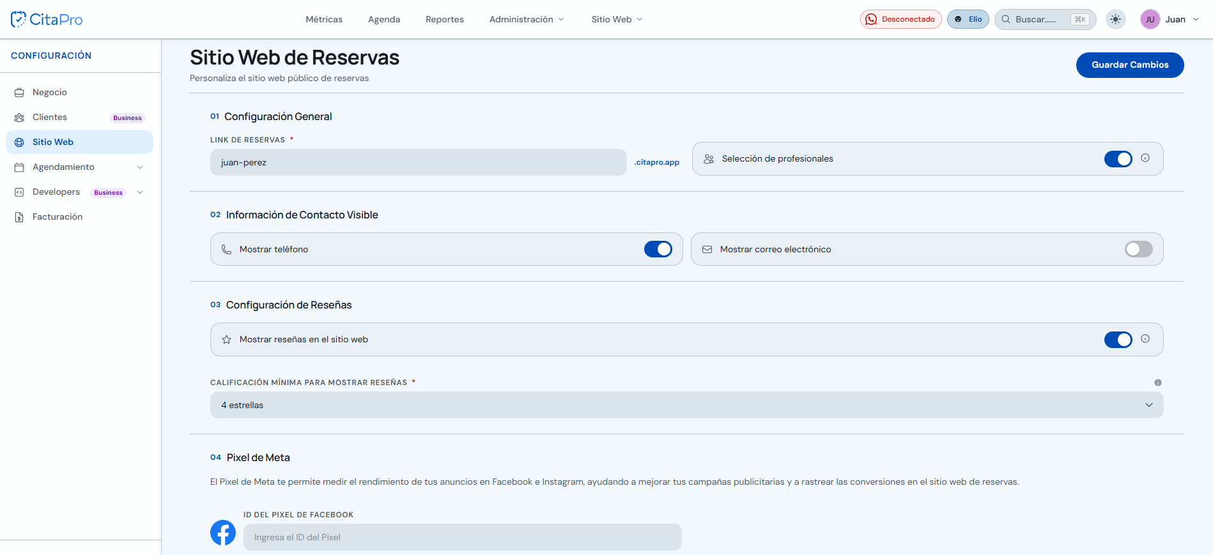Click Guardar Cambios button
Screen dimensions: 1213x555
(1130, 65)
